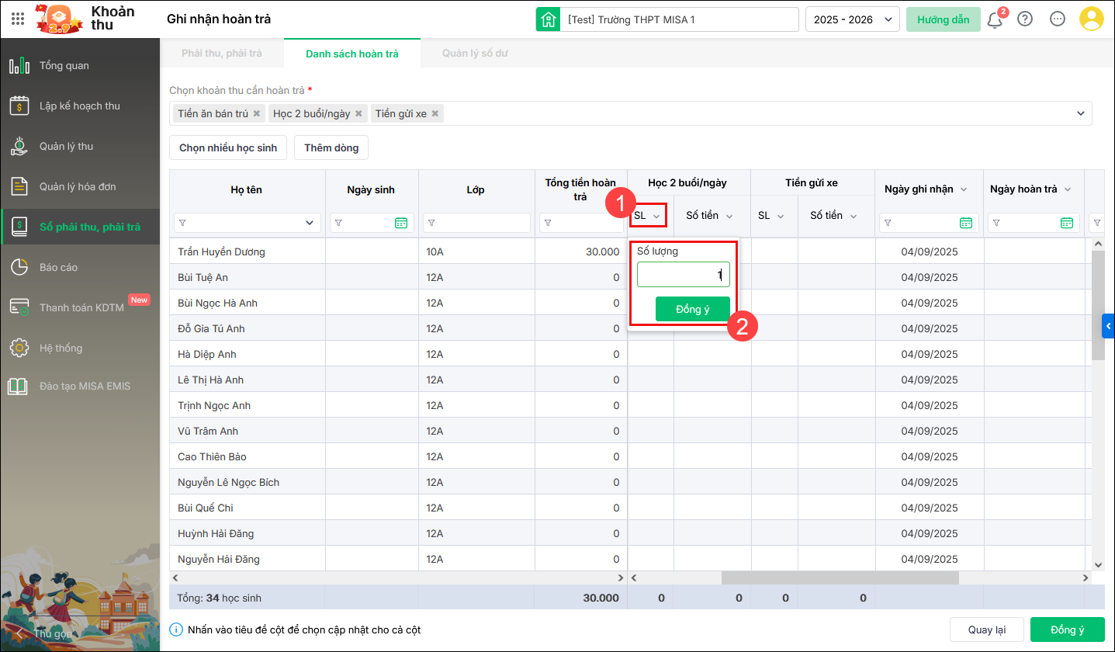
Task: Remove the Tiền ăn bán trú tag
Action: [x=257, y=113]
